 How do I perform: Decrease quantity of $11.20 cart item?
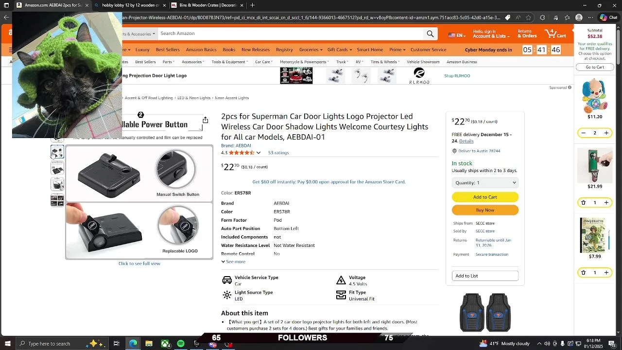coord(584,133)
